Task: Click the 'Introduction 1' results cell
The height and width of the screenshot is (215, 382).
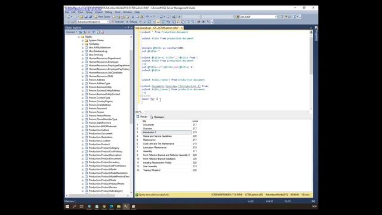Action: click(167, 133)
